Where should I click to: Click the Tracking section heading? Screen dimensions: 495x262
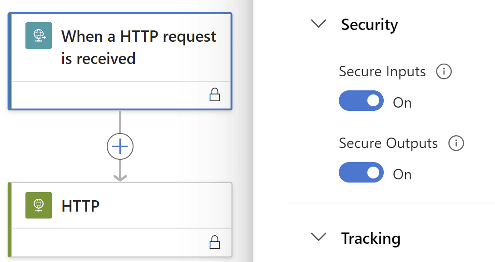point(371,238)
